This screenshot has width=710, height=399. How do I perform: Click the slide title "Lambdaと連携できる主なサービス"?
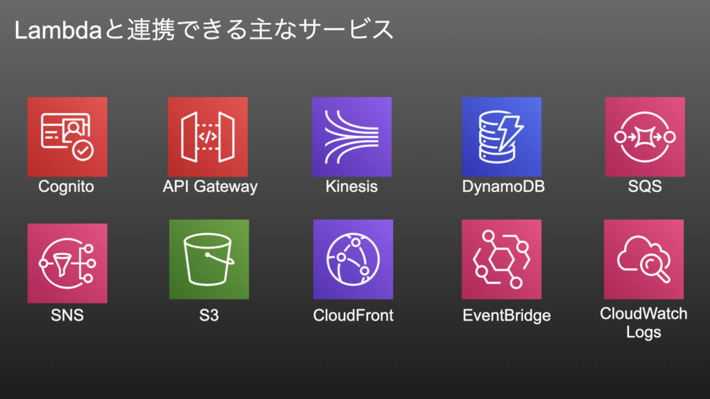pos(204,30)
